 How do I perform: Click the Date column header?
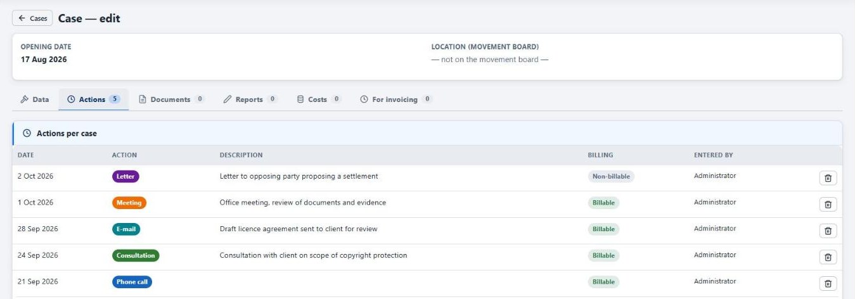(x=26, y=155)
